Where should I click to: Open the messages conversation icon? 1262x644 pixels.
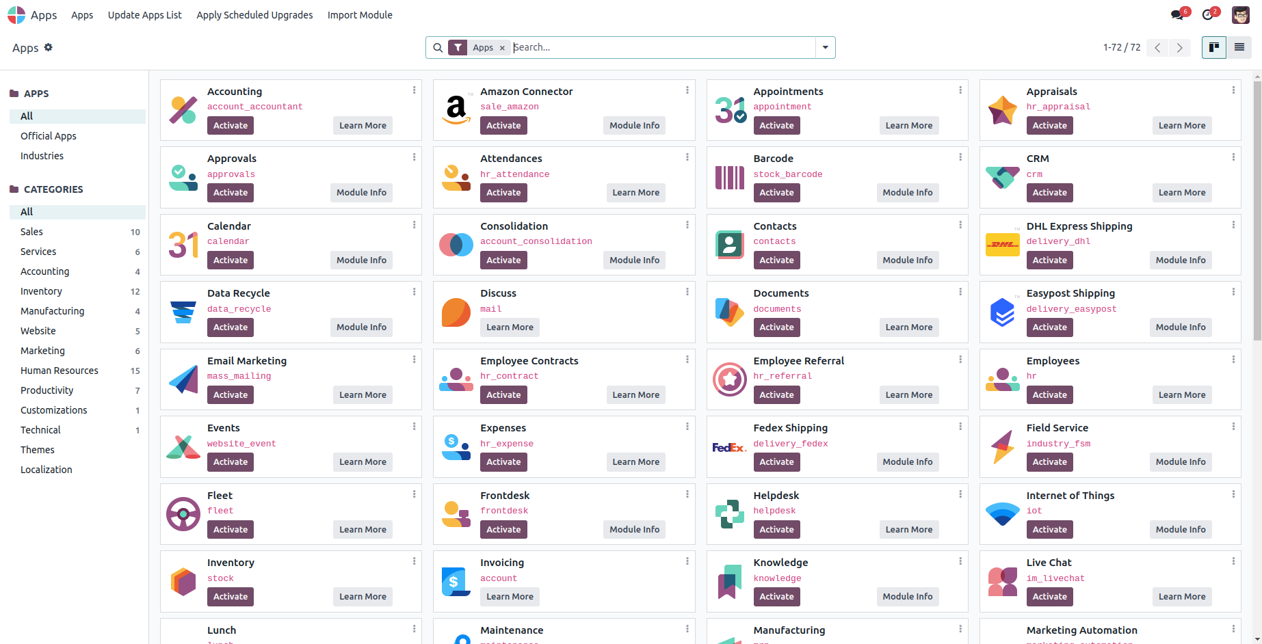(x=1177, y=15)
